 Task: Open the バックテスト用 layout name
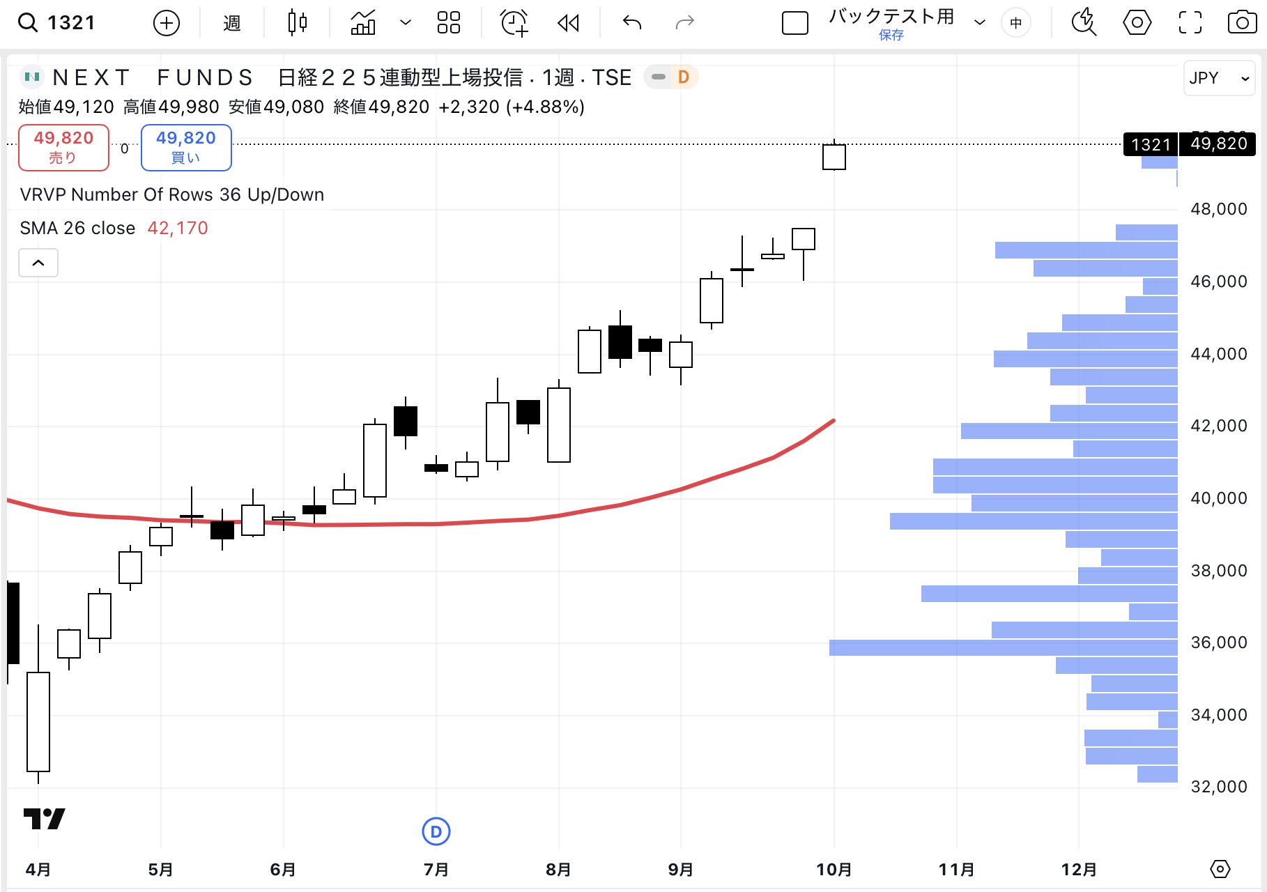tap(891, 17)
